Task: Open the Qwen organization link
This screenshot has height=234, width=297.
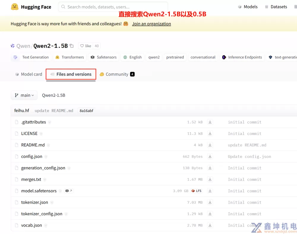Action: [x=23, y=46]
